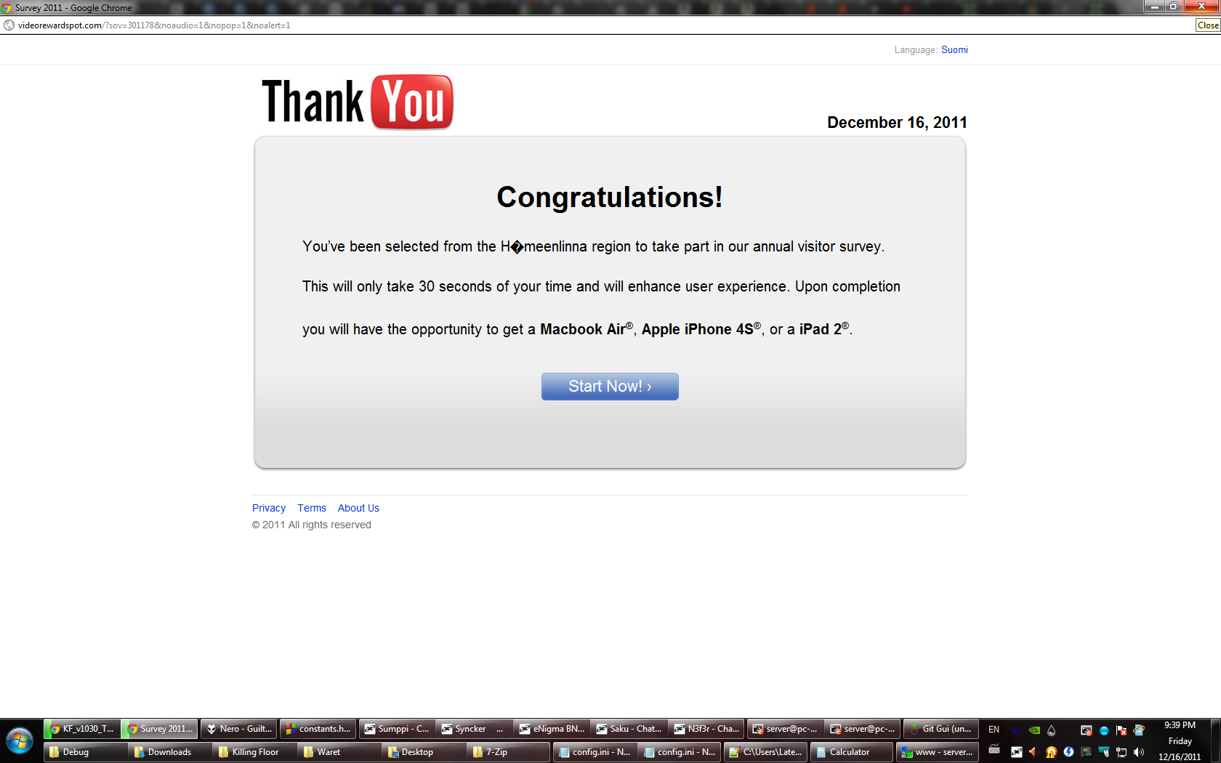The height and width of the screenshot is (763, 1221).
Task: Open Desktop folder taskbar item
Action: point(424,752)
